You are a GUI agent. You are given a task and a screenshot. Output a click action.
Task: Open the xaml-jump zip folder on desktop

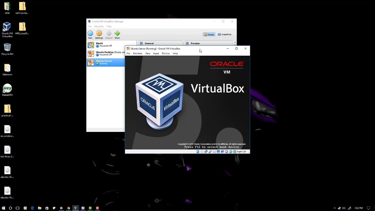pyautogui.click(x=22, y=8)
